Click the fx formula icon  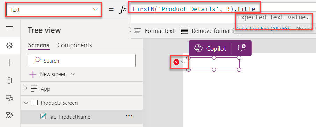[122, 9]
